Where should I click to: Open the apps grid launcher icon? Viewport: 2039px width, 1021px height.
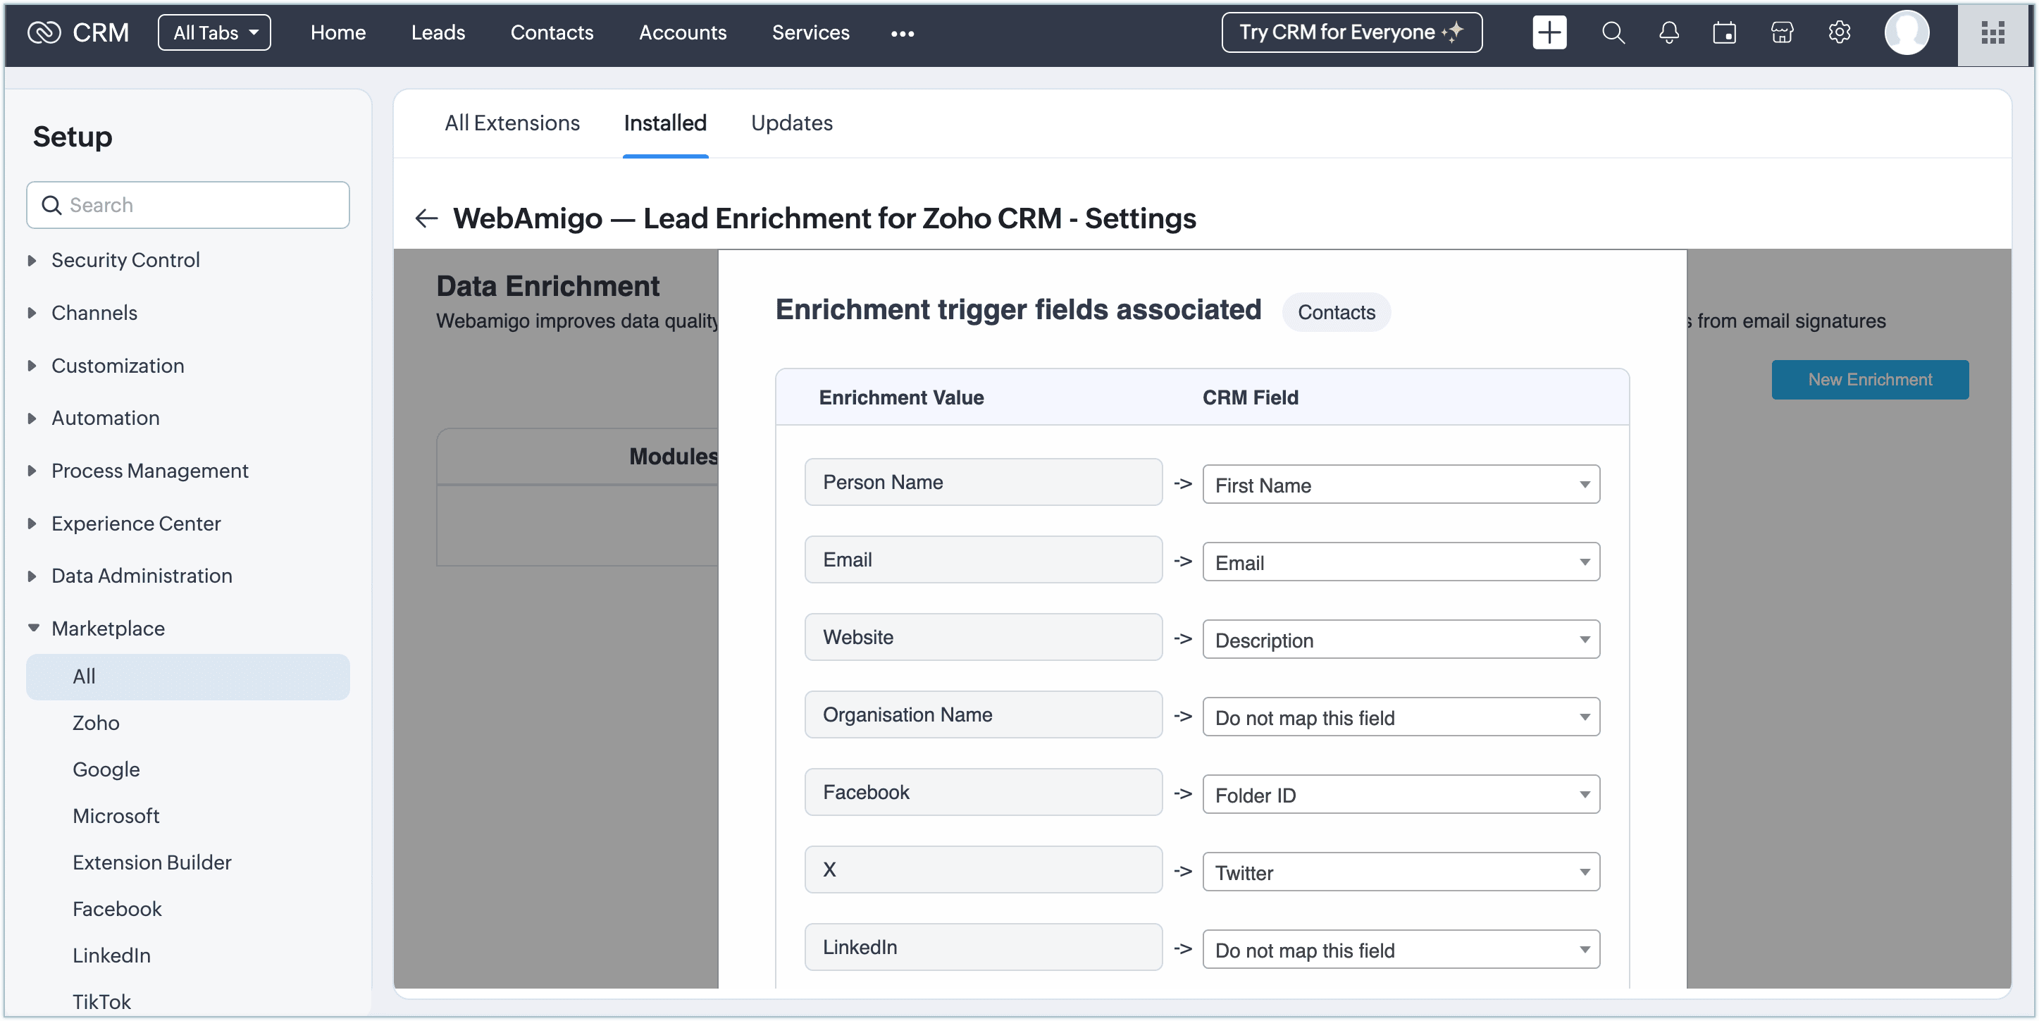[x=1992, y=32]
